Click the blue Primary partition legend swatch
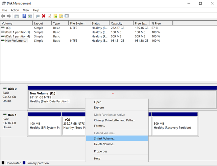The height and width of the screenshot is (166, 217). click(x=24, y=163)
